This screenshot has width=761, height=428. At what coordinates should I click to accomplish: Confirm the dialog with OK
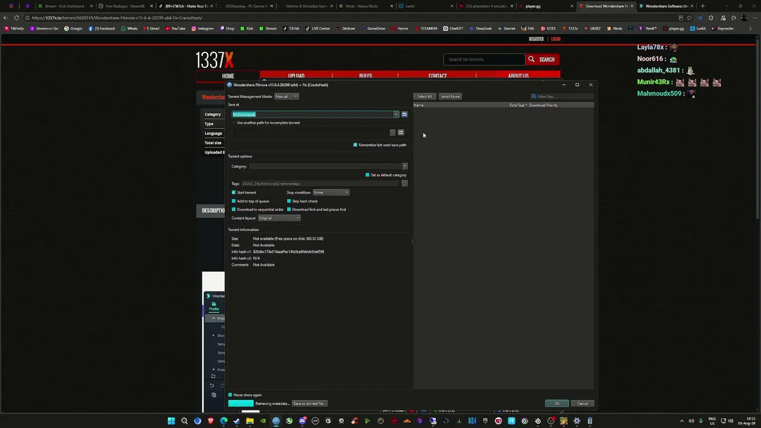coord(557,404)
